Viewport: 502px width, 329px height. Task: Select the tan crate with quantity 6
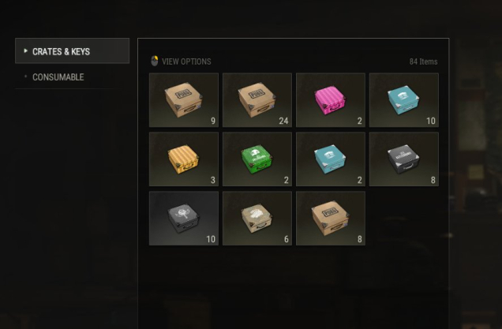click(x=257, y=219)
